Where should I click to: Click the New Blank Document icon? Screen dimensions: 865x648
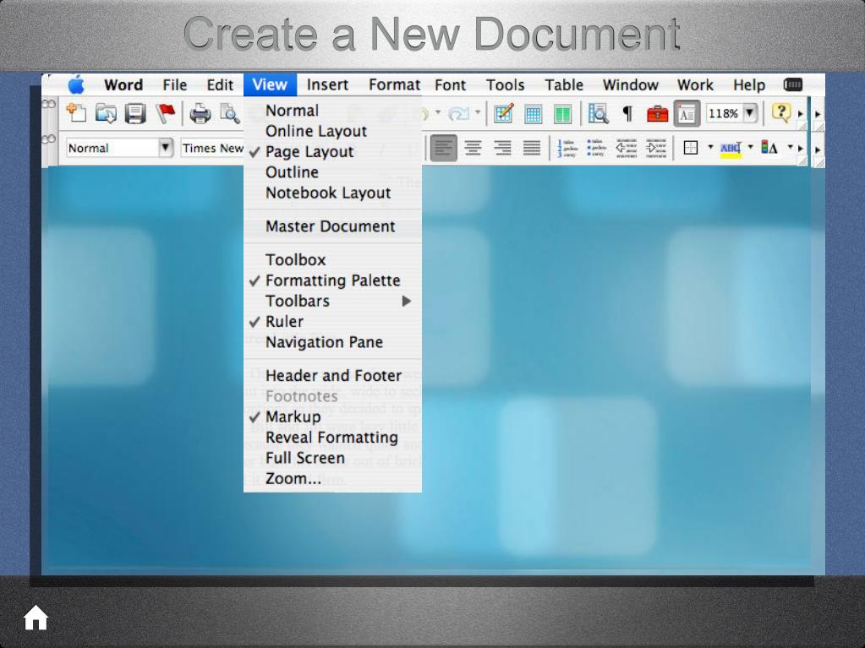(x=76, y=113)
